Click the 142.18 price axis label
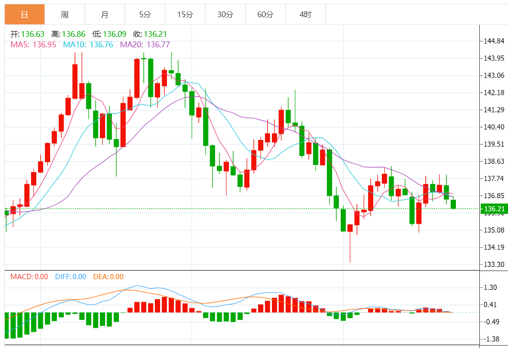The image size is (508, 348). click(x=494, y=93)
